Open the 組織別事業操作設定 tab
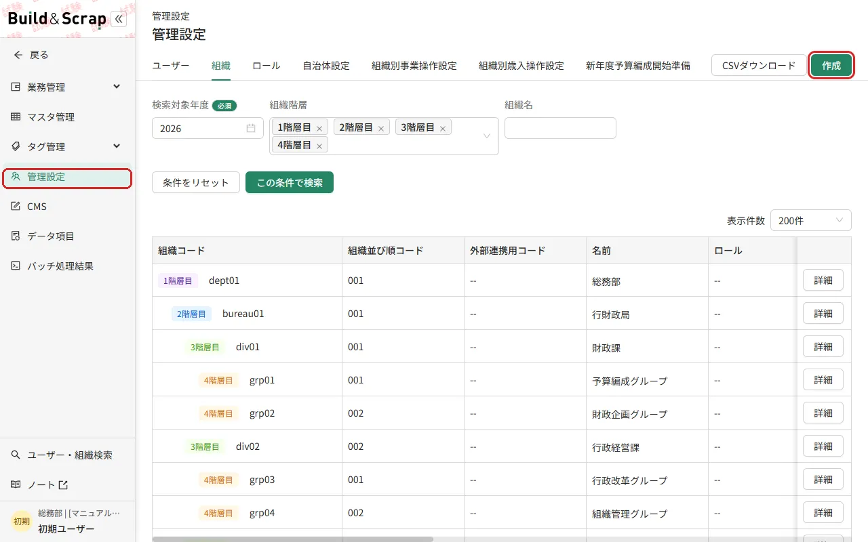 click(x=414, y=66)
